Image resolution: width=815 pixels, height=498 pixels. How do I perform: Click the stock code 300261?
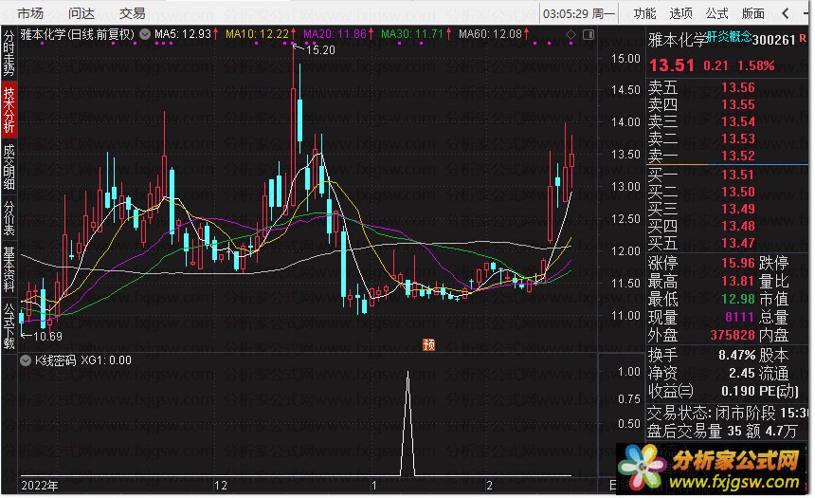pyautogui.click(x=774, y=40)
